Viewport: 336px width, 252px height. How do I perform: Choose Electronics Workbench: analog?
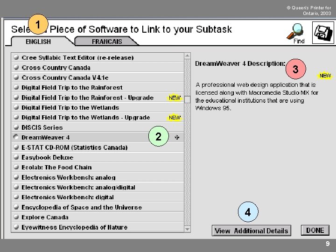(x=98, y=177)
